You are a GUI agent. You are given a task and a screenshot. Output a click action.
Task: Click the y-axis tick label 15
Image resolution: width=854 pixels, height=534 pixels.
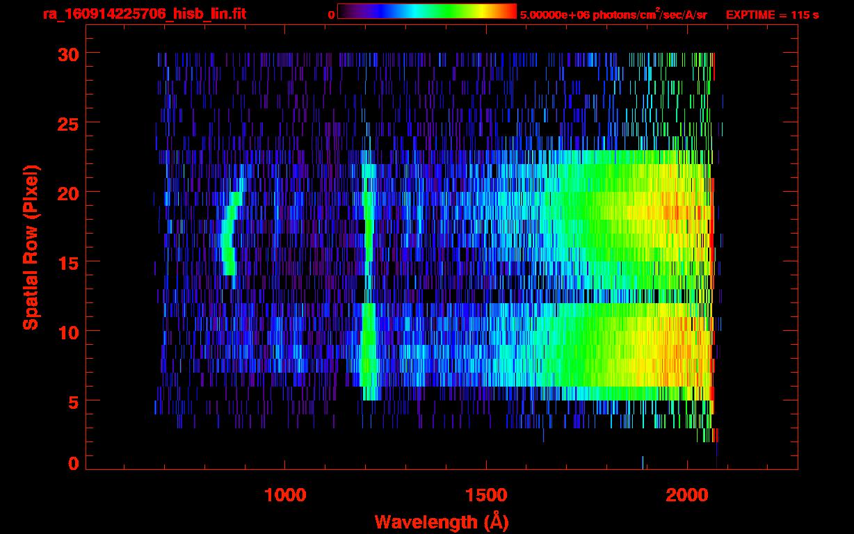point(67,262)
